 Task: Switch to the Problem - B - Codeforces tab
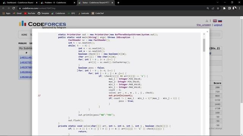point(55,3)
